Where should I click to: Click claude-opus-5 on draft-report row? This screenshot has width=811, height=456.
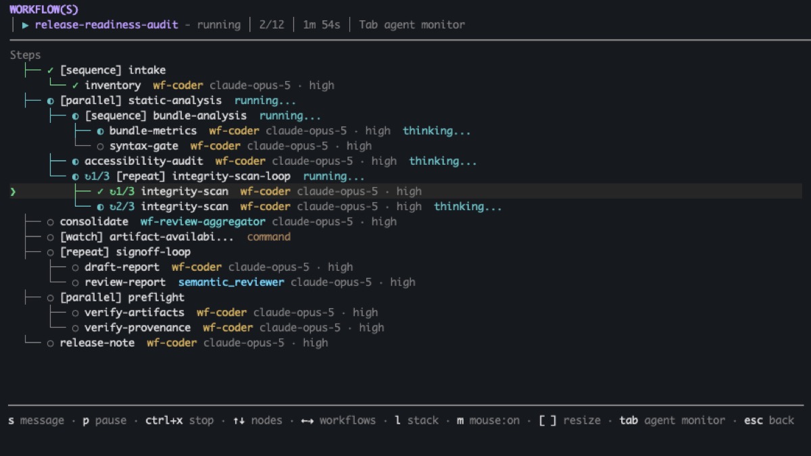269,267
